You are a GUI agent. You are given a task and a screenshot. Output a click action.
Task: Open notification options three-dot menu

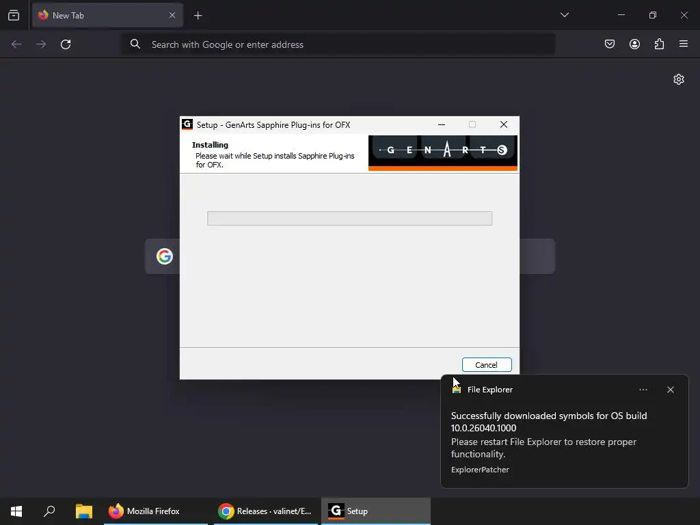click(x=643, y=390)
